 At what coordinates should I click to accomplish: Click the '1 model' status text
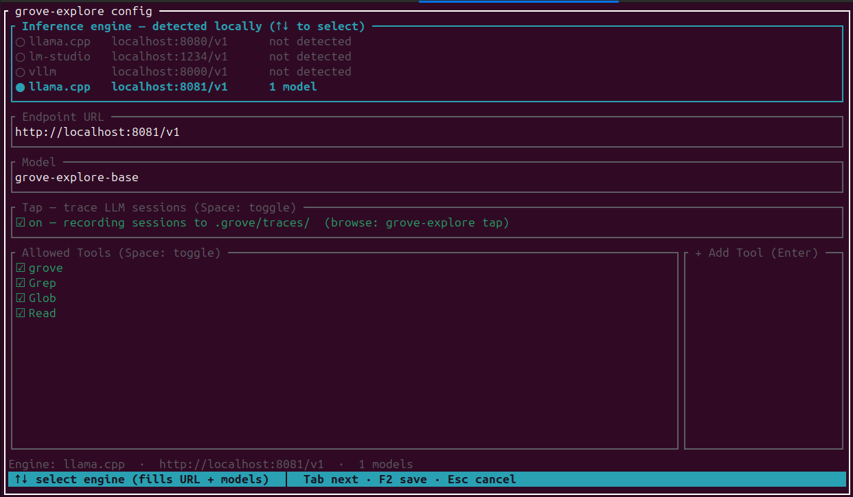coord(293,87)
